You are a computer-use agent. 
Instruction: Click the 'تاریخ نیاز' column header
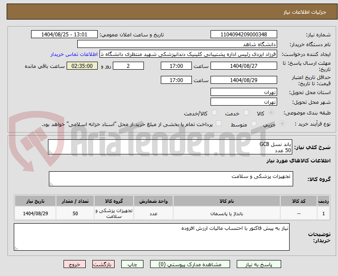(x=36, y=201)
